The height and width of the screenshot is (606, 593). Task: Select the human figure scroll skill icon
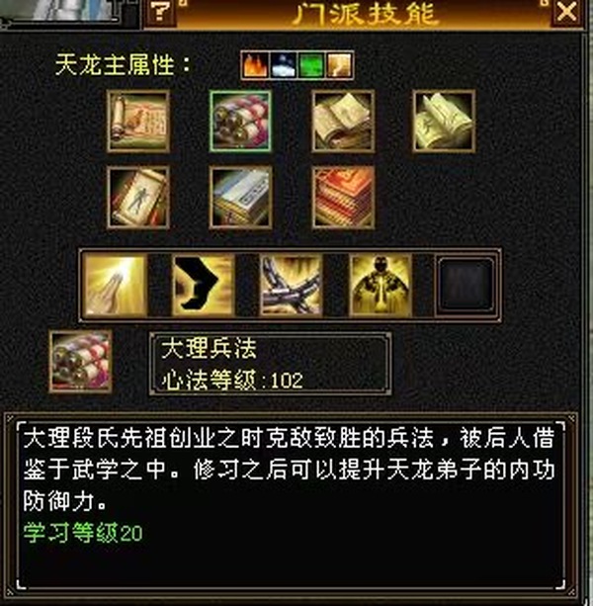[138, 198]
